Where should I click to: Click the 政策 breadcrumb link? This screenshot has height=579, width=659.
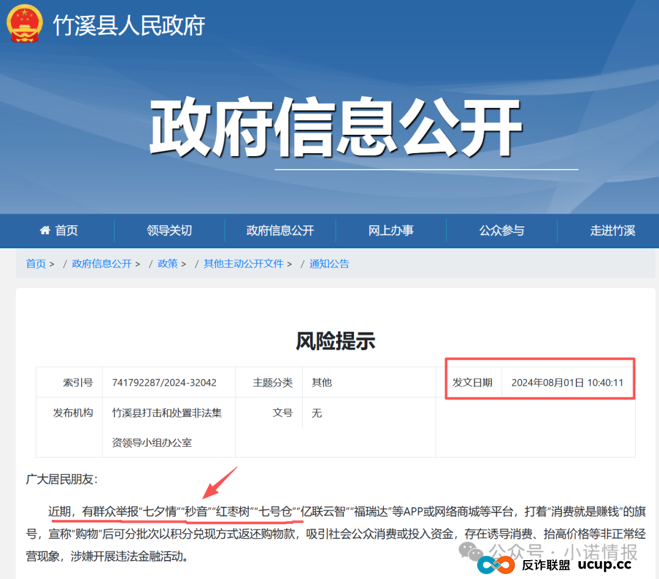click(x=168, y=264)
